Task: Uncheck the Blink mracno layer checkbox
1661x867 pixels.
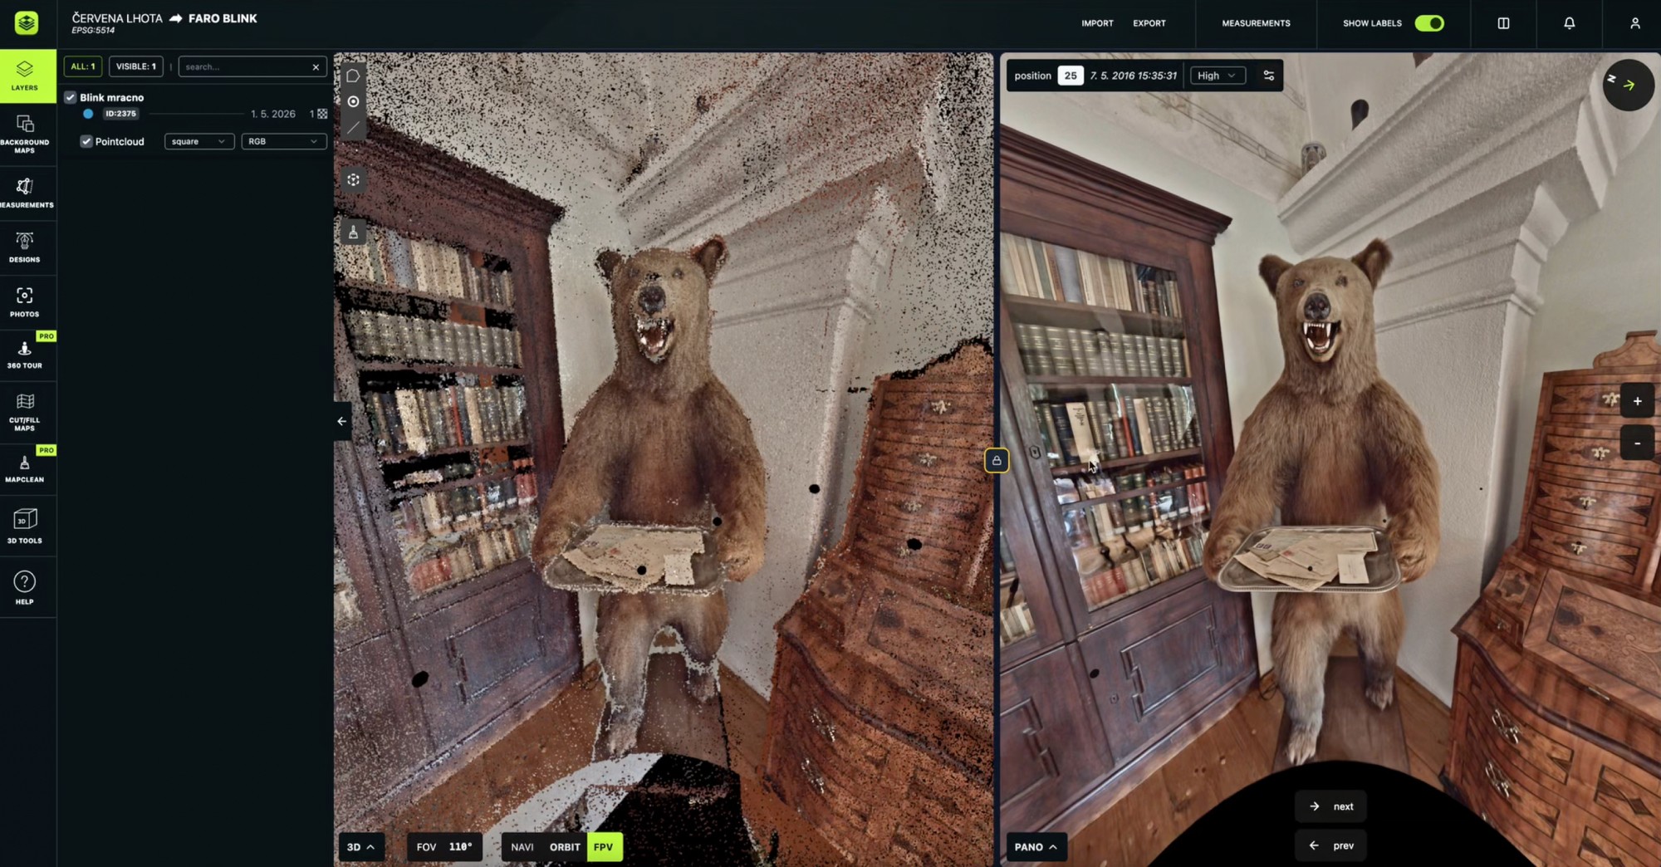Action: (x=71, y=97)
